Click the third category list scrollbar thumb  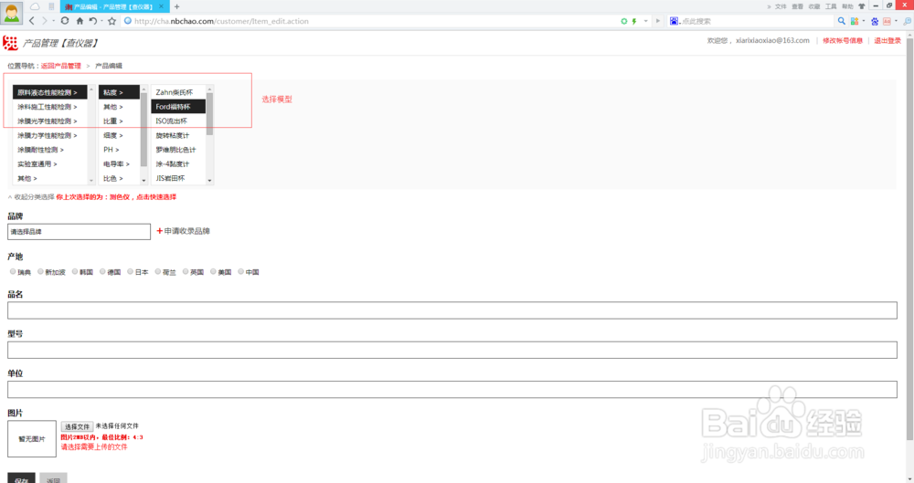pyautogui.click(x=210, y=113)
